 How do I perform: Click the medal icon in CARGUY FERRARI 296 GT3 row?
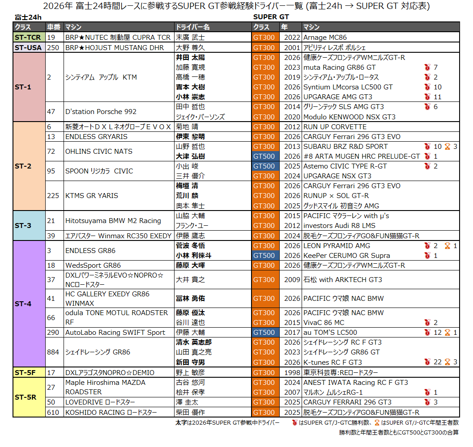[427, 402]
